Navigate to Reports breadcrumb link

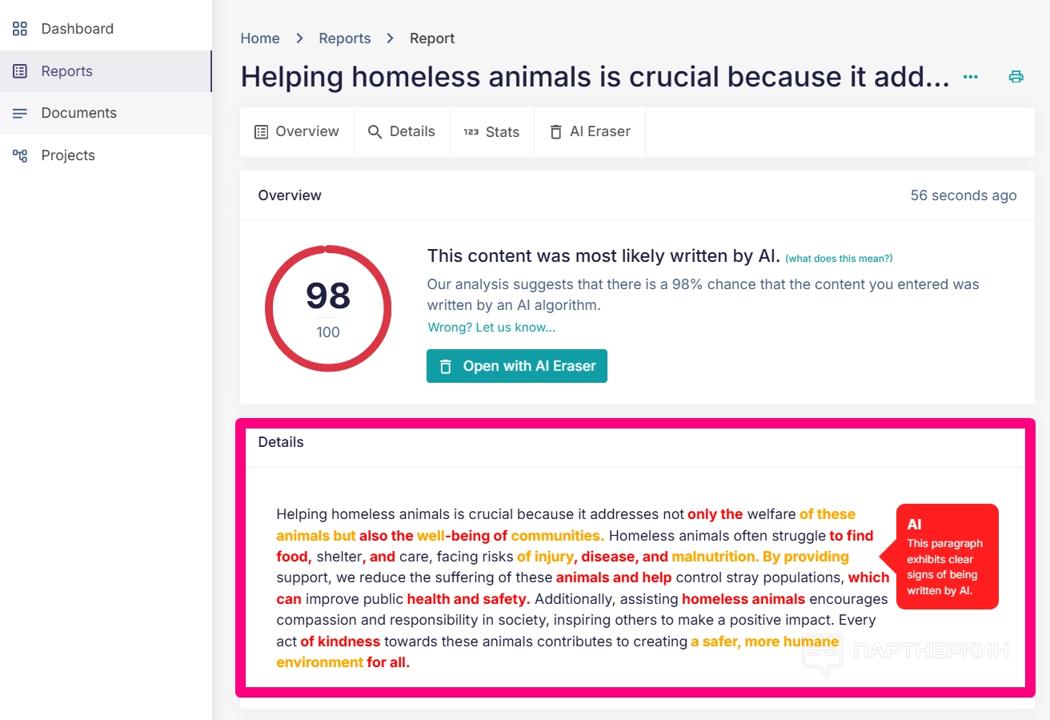click(x=345, y=38)
